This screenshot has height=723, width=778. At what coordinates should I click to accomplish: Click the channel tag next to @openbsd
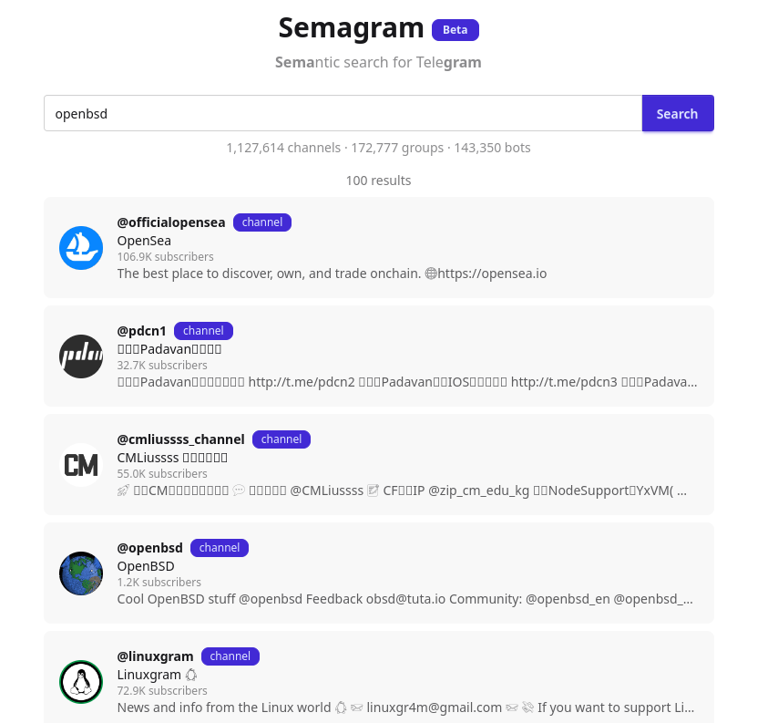click(220, 548)
